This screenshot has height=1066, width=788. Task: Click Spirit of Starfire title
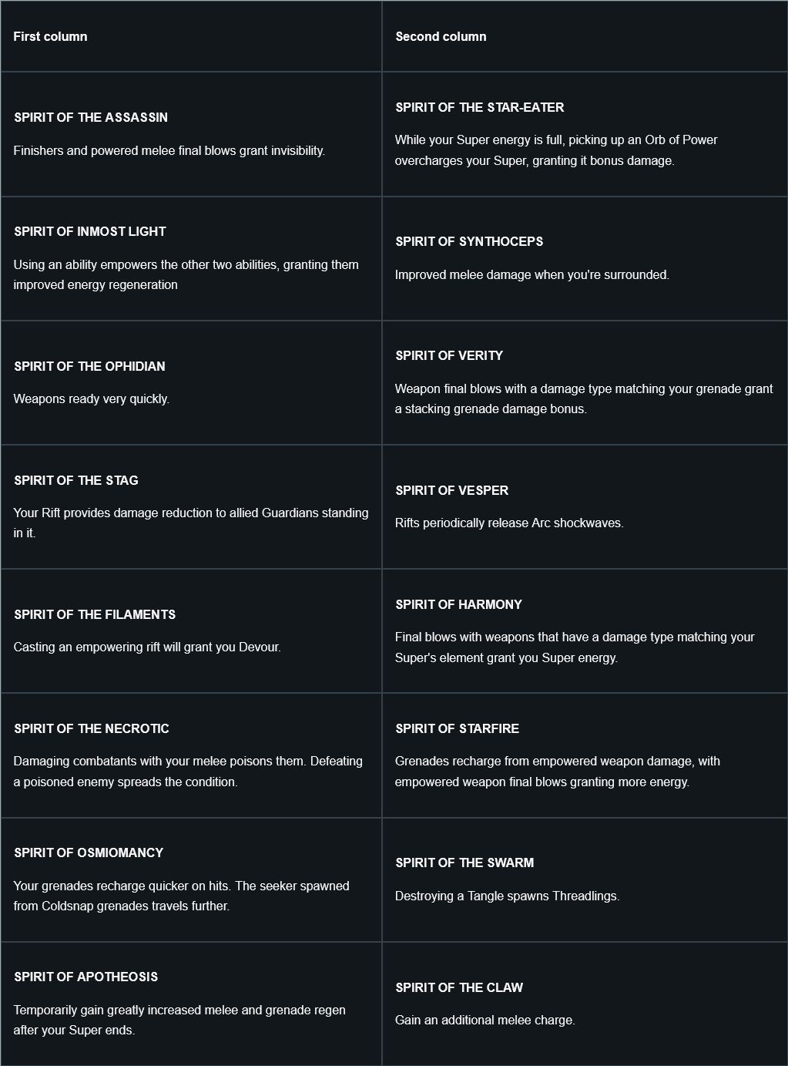click(457, 728)
